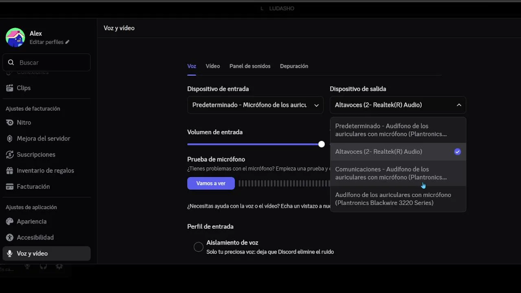Start mic test with Vamos a ver
The image size is (521, 293).
(211, 184)
